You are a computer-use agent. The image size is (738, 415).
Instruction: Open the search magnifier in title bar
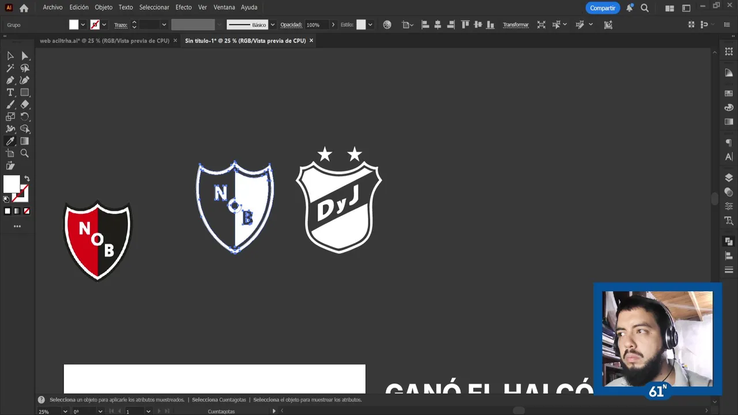(645, 8)
